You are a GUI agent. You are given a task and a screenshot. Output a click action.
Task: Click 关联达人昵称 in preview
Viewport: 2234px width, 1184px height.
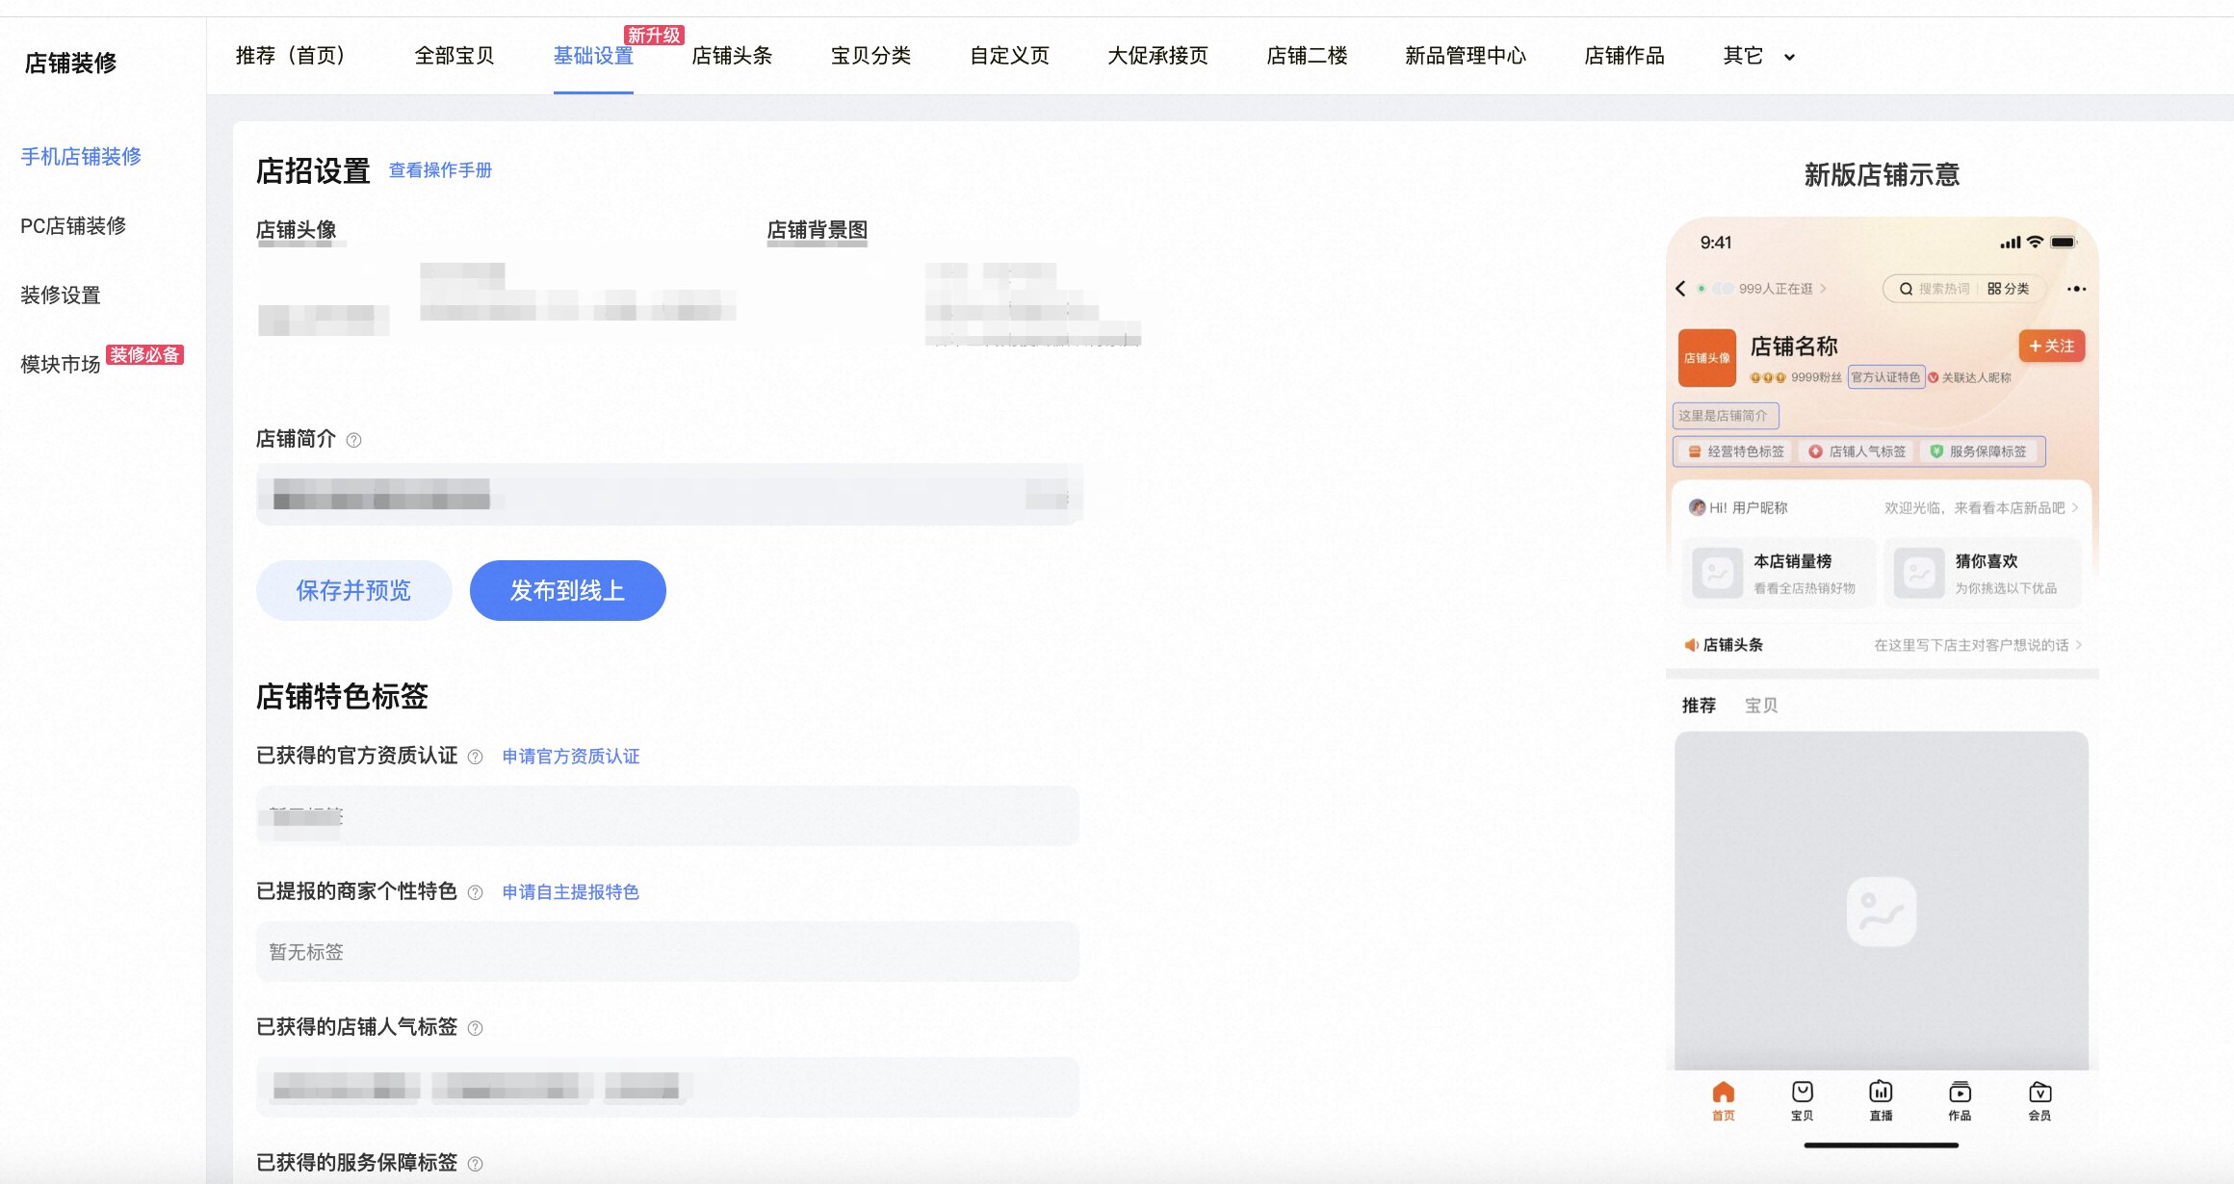pyautogui.click(x=1976, y=377)
